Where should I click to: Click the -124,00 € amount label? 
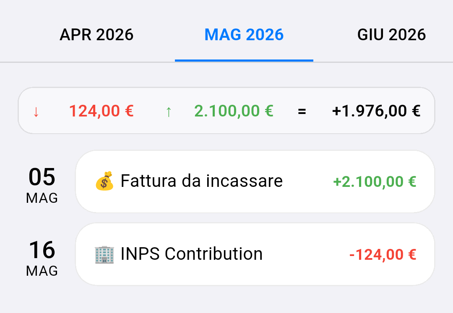point(383,254)
